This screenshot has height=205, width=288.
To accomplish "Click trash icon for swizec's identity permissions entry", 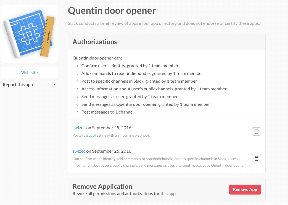I will coord(256,158).
